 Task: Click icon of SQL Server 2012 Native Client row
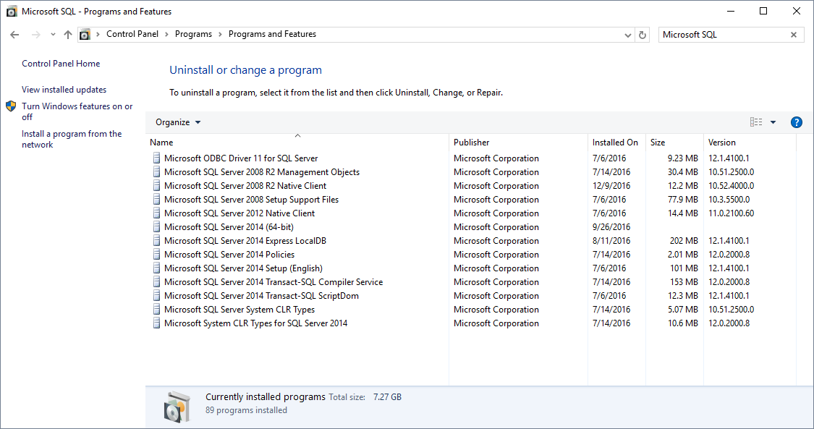156,213
